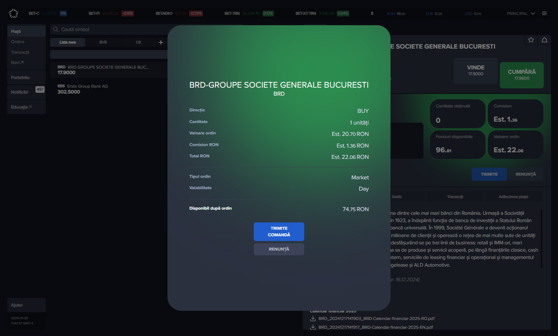
Task: Open BRD Calendar financiar 2025 EN pdf link
Action: click(x=376, y=327)
